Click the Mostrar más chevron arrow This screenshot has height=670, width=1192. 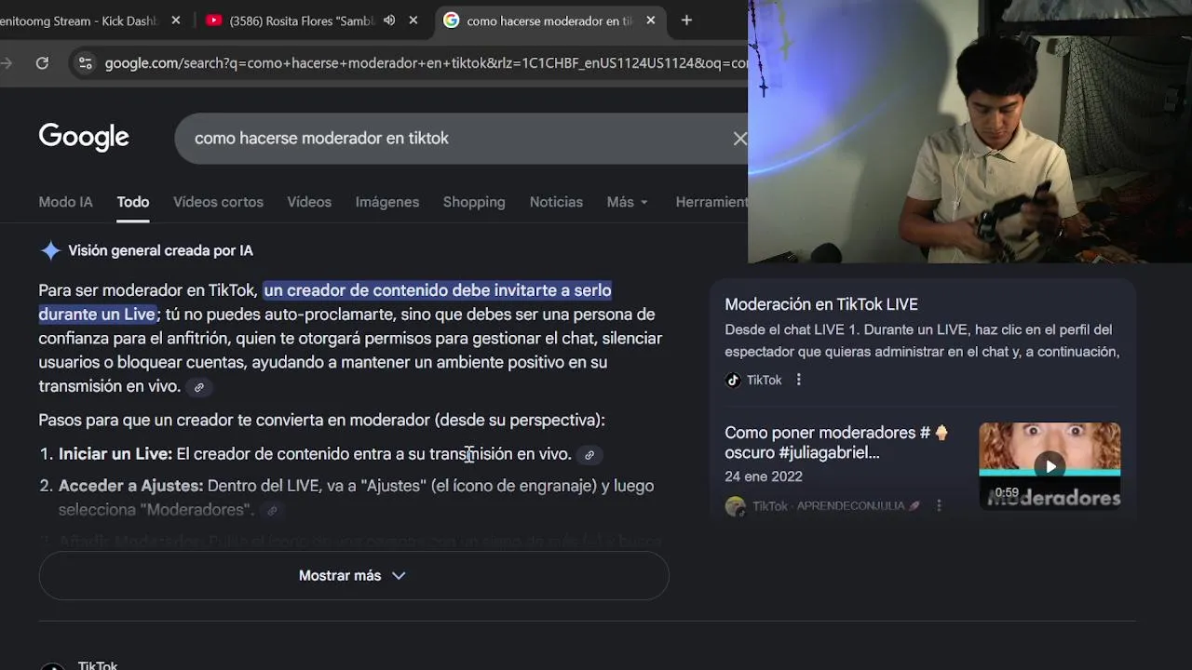click(399, 576)
